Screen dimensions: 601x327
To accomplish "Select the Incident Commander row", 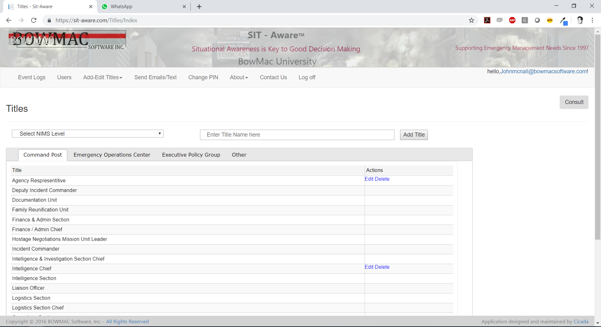I will coord(232,249).
